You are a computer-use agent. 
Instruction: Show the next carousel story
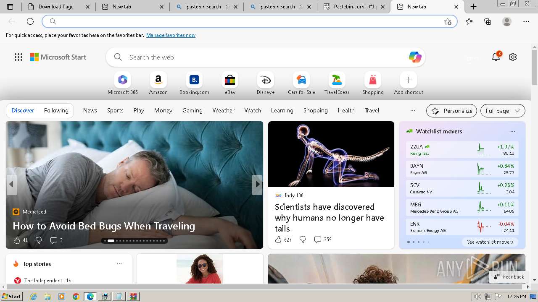coord(257,184)
